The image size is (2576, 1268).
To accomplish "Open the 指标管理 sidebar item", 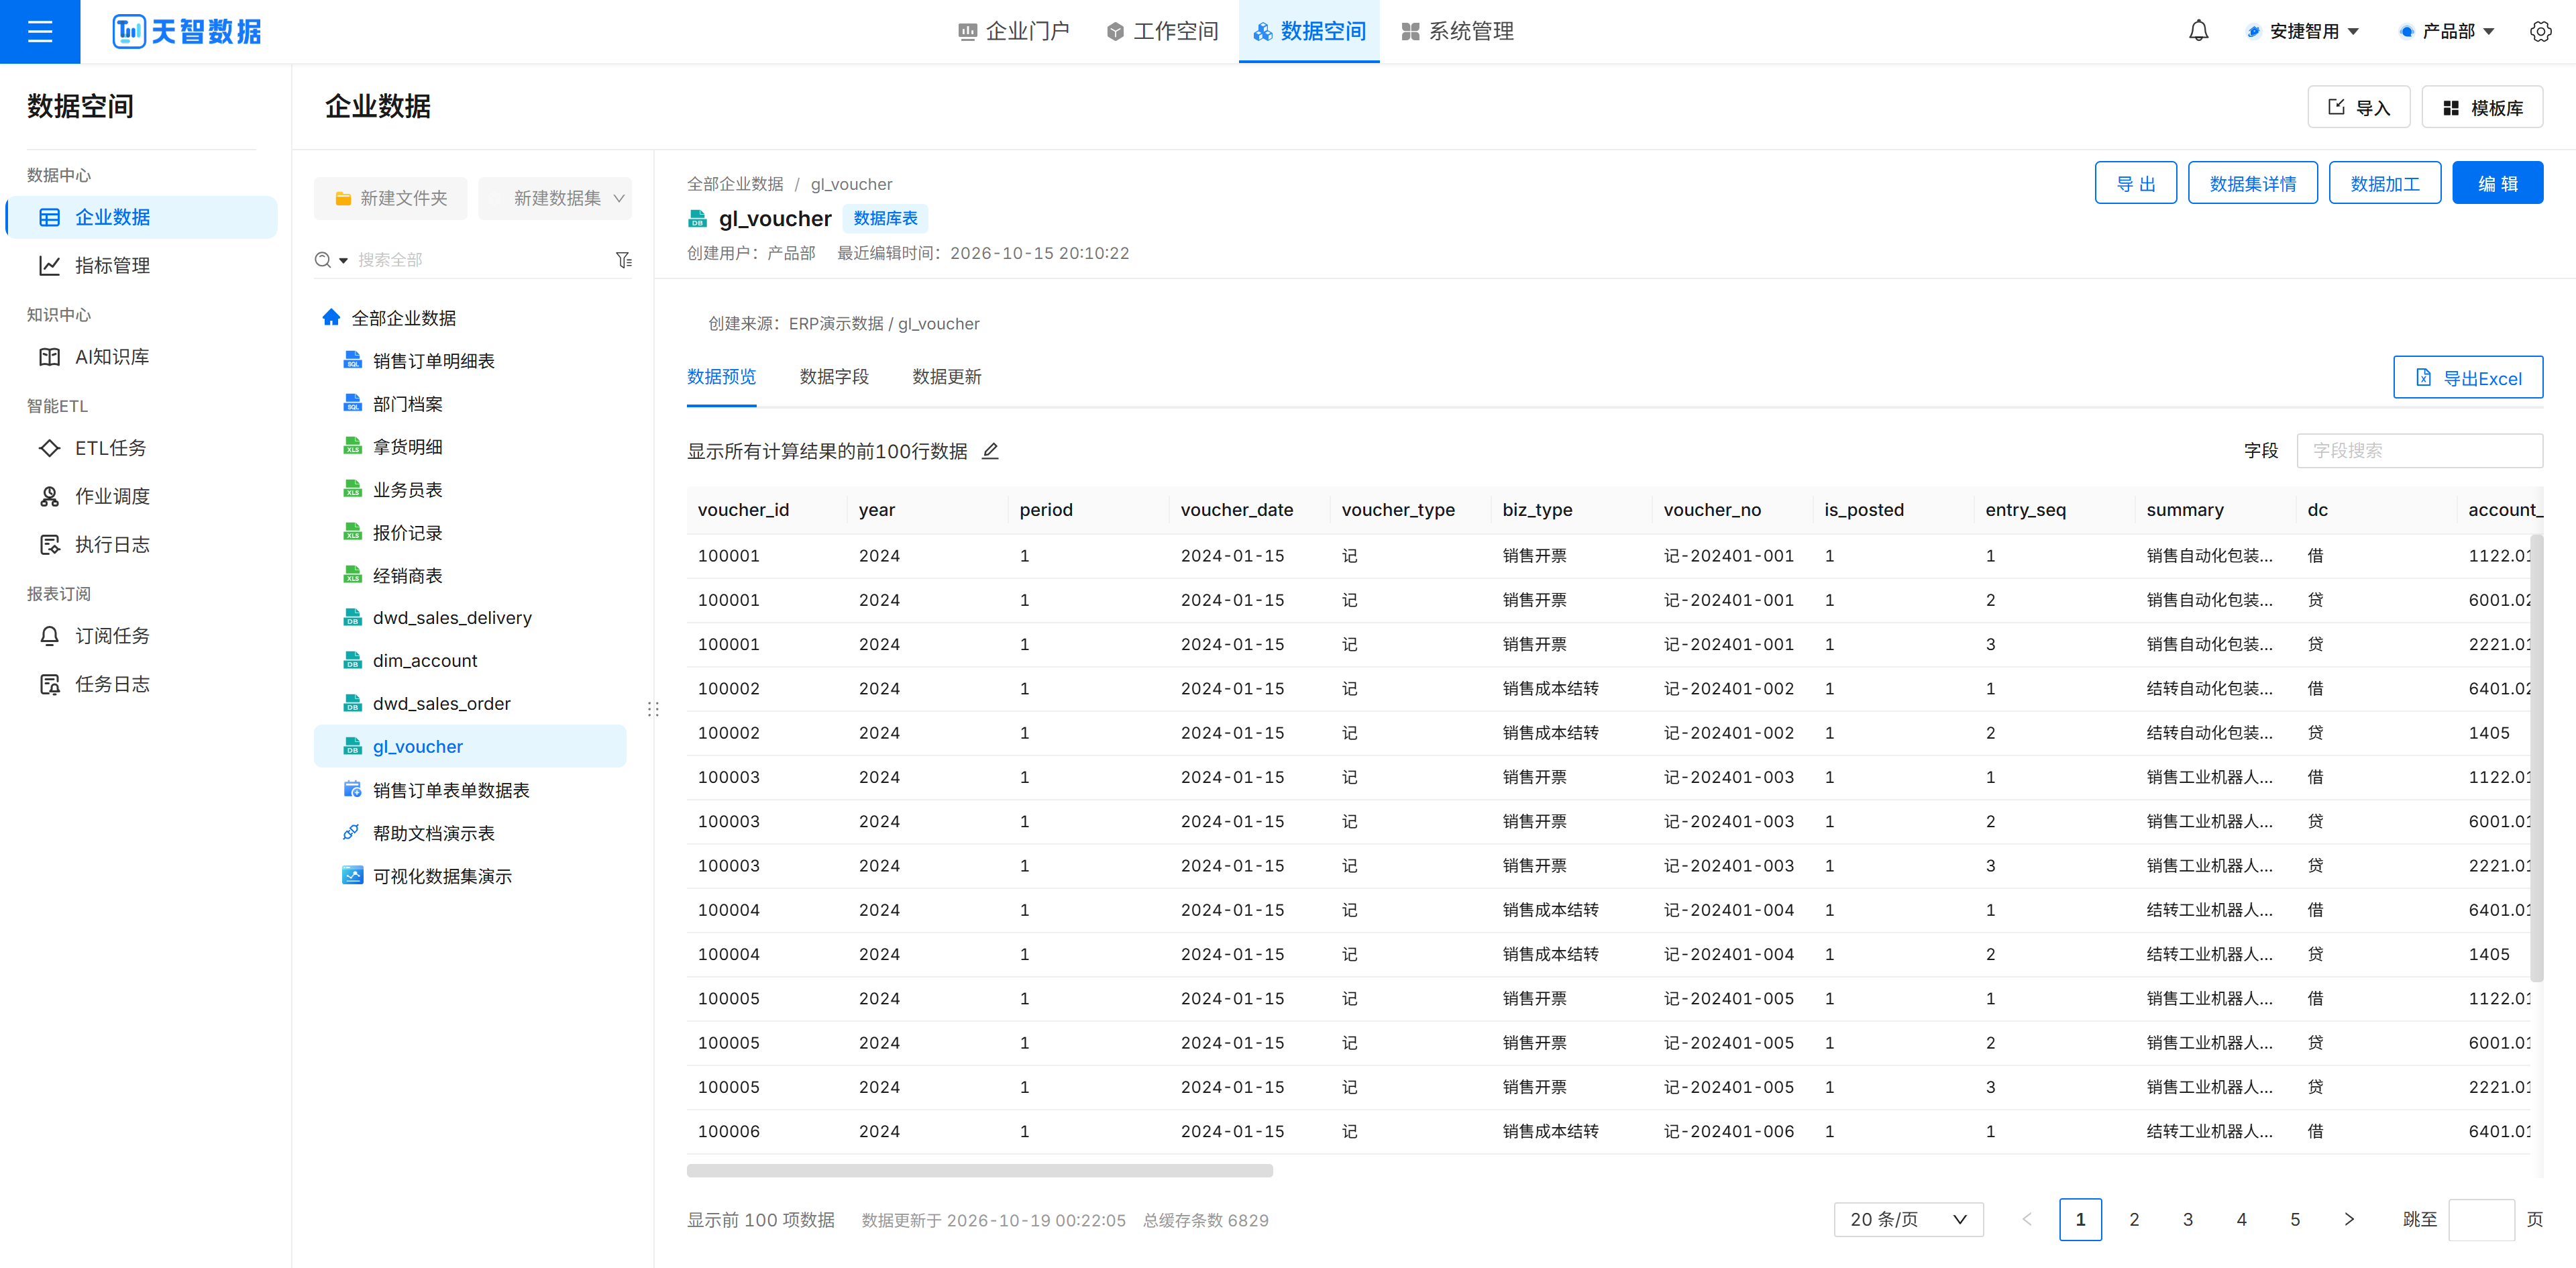I will (x=141, y=265).
